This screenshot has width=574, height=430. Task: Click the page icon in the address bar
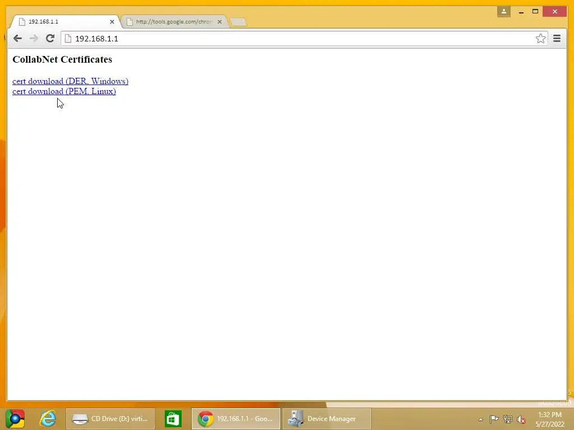(68, 39)
